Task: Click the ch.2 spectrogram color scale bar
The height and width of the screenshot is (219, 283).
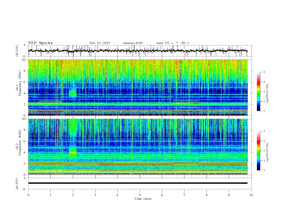Action: 259,151
